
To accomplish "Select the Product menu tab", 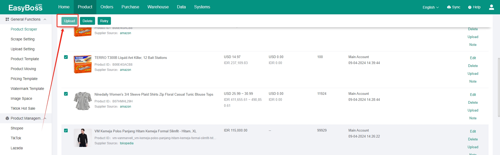I will tap(85, 7).
